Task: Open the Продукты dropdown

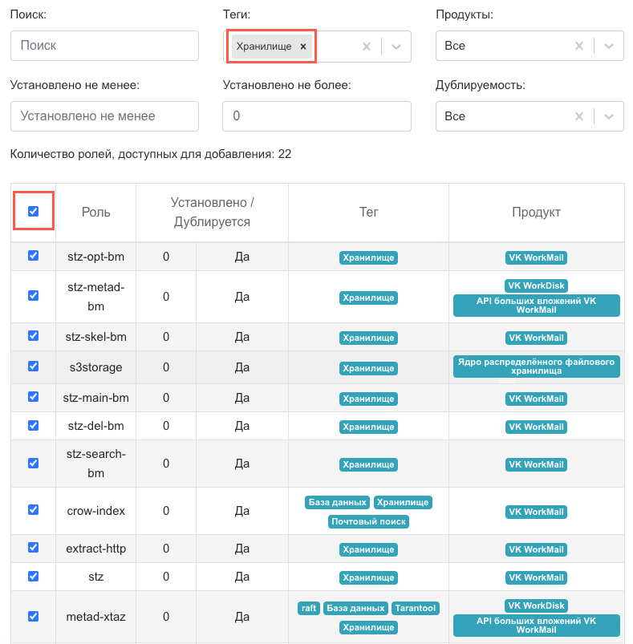Action: (x=609, y=47)
